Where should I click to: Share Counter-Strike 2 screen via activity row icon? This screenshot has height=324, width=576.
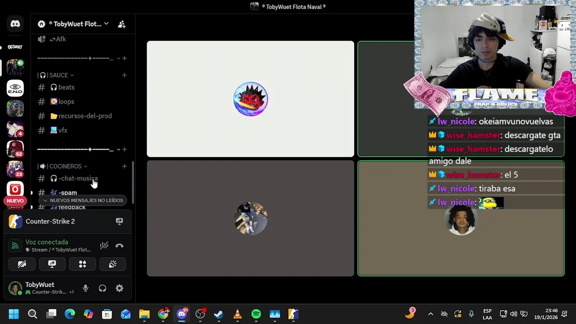coord(119,221)
